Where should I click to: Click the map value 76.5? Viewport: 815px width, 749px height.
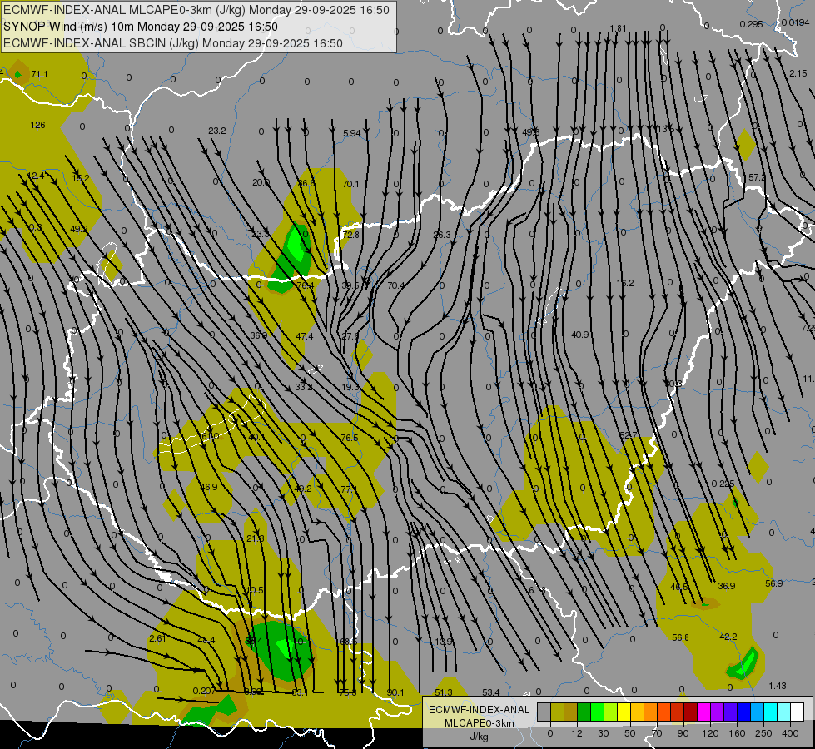350,439
